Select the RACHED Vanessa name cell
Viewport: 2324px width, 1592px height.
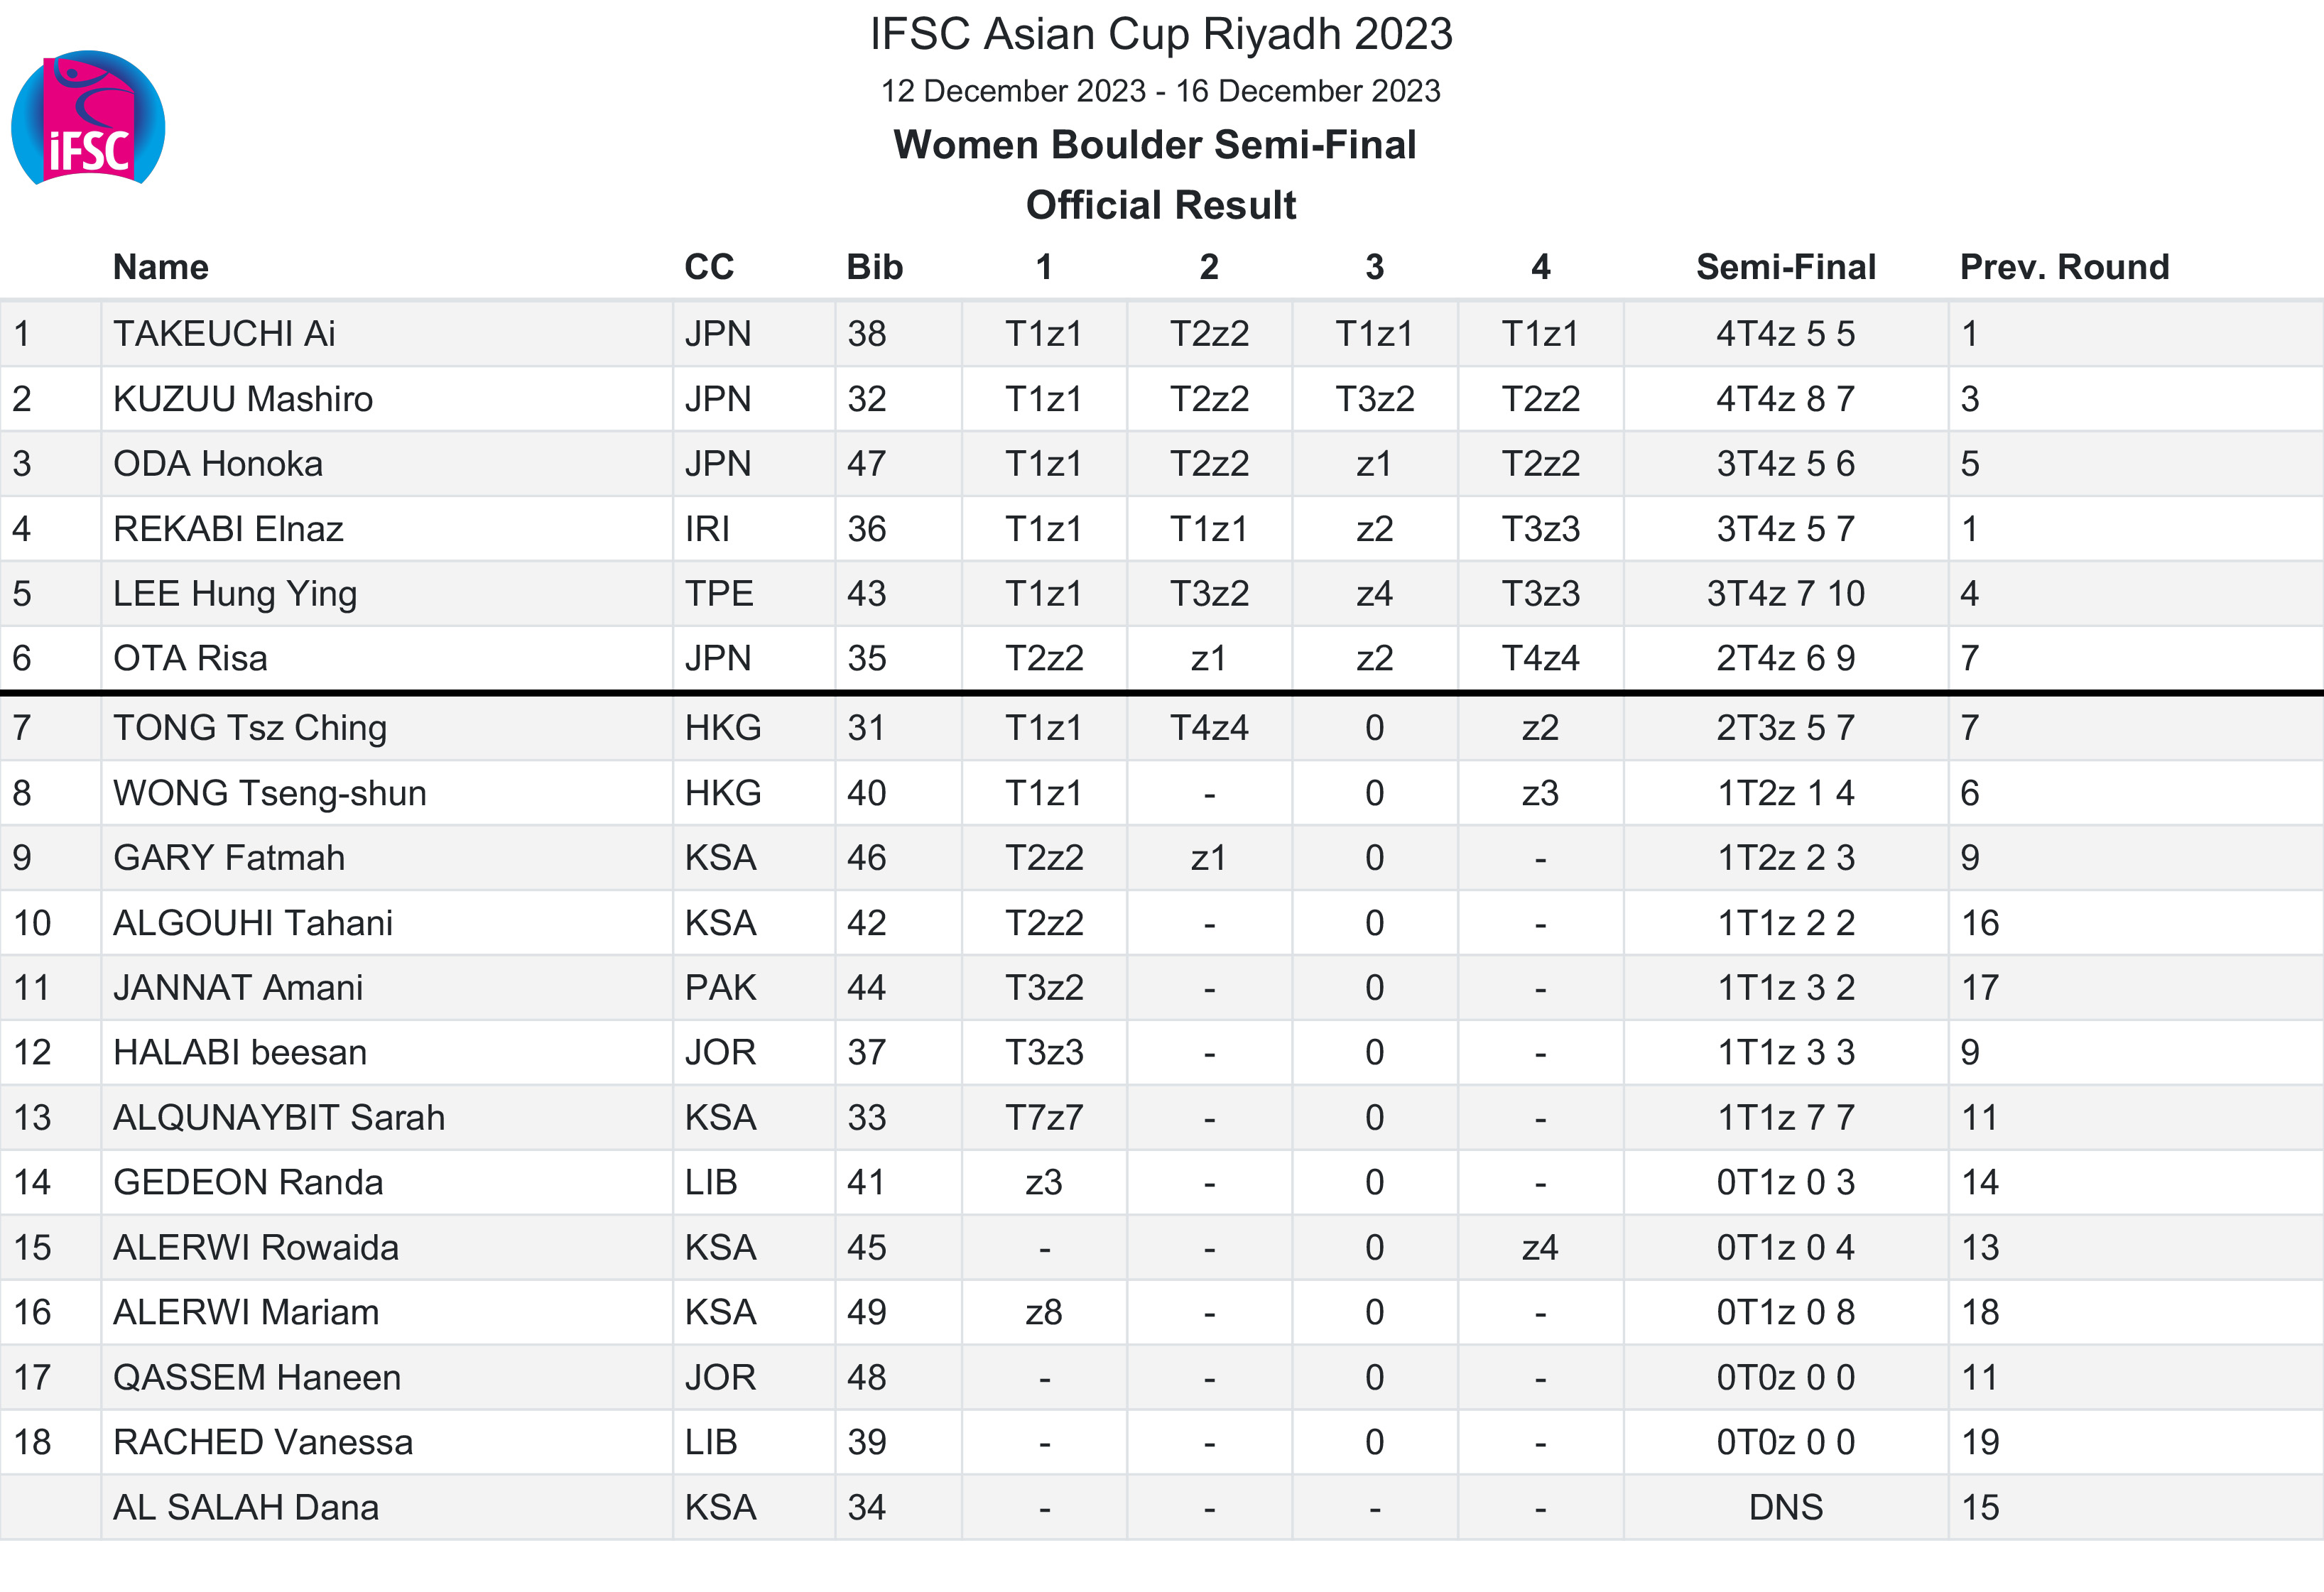tap(263, 1442)
